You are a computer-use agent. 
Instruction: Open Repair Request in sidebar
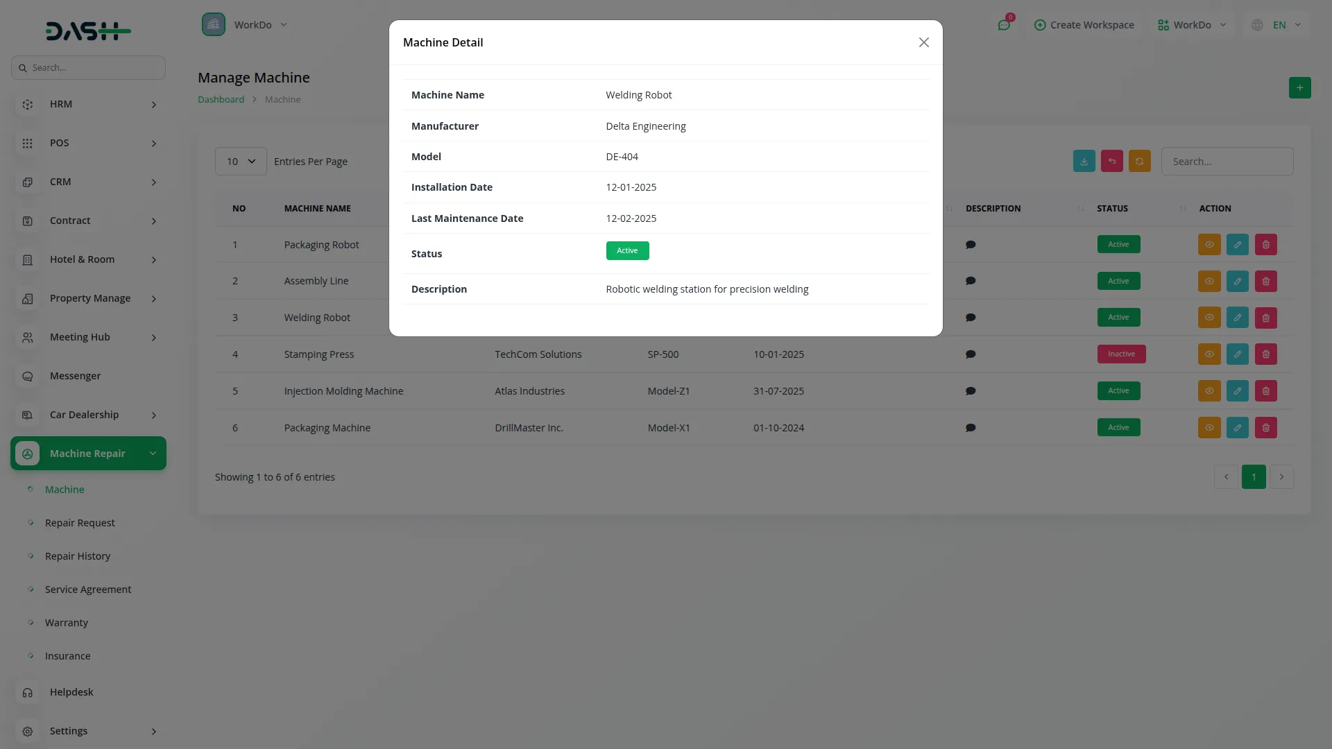pyautogui.click(x=80, y=523)
